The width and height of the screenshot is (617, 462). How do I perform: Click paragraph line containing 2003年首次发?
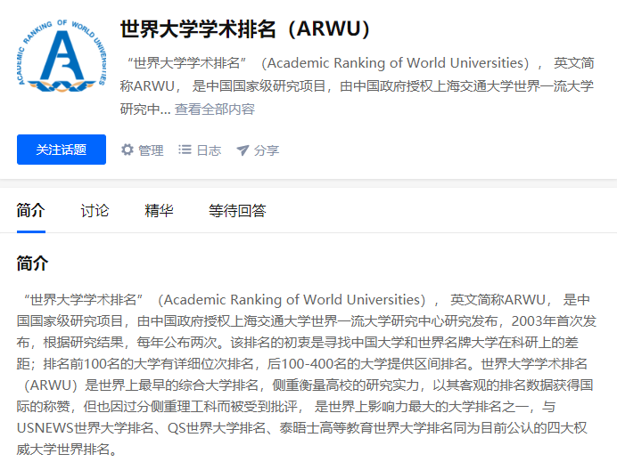click(x=307, y=321)
